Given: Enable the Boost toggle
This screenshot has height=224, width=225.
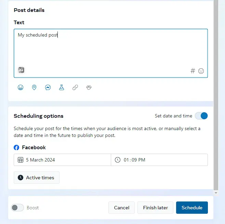Looking at the screenshot, I should tap(17, 208).
